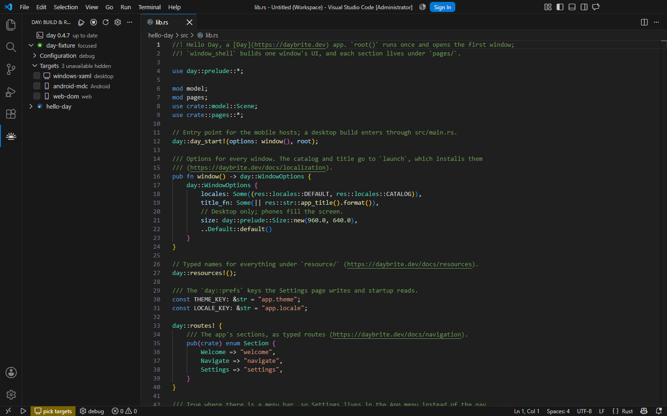Click the Day panel refresh button
The width and height of the screenshot is (667, 416).
tap(106, 22)
